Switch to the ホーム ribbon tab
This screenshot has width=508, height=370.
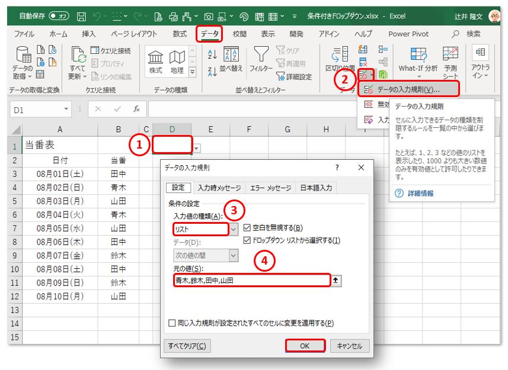tap(59, 34)
